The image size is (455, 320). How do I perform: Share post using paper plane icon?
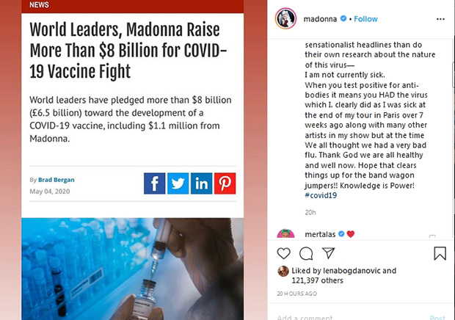[329, 253]
